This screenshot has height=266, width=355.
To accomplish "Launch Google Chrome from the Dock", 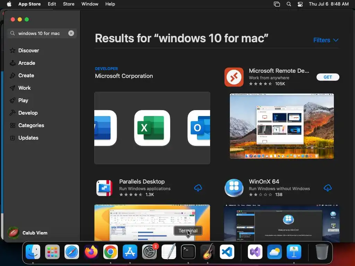I will [111, 252].
